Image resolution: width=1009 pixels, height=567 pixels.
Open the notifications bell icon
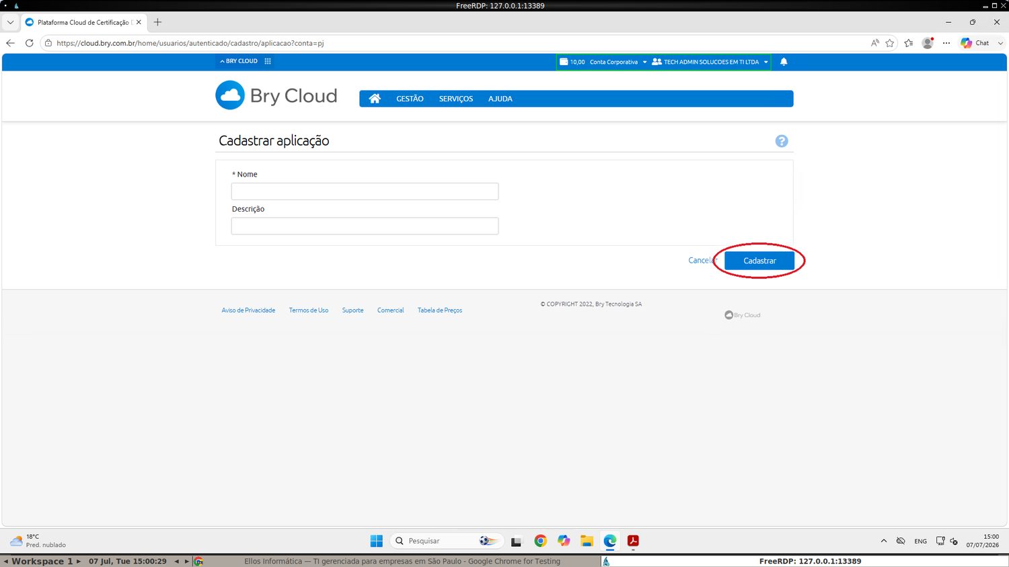(784, 62)
